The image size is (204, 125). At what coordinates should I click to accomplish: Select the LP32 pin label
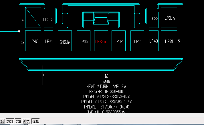click(154, 19)
